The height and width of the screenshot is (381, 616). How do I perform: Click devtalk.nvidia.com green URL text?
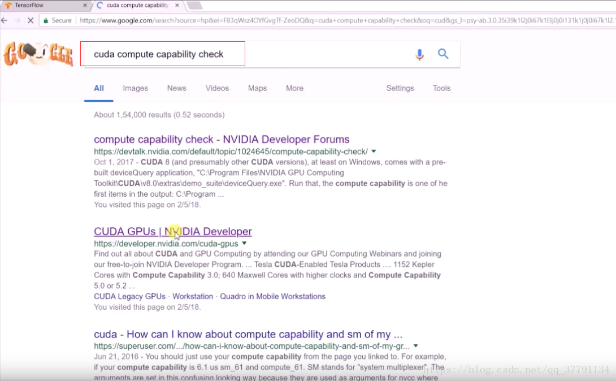pyautogui.click(x=231, y=151)
